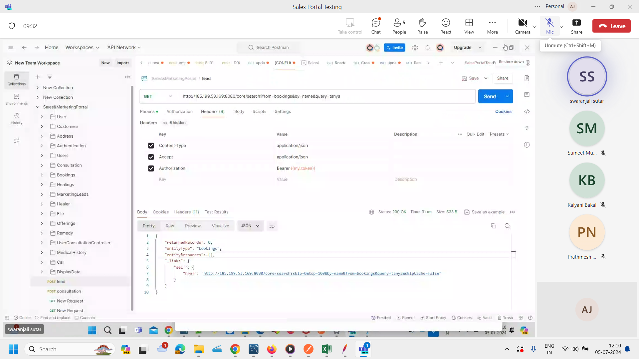Turn on the Camera

pos(523,26)
